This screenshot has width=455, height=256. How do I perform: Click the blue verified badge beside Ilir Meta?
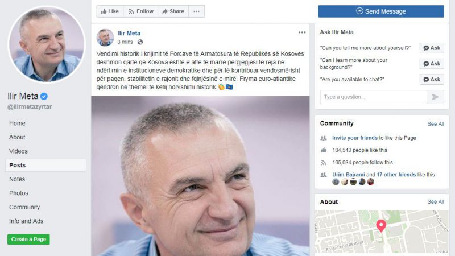[44, 96]
